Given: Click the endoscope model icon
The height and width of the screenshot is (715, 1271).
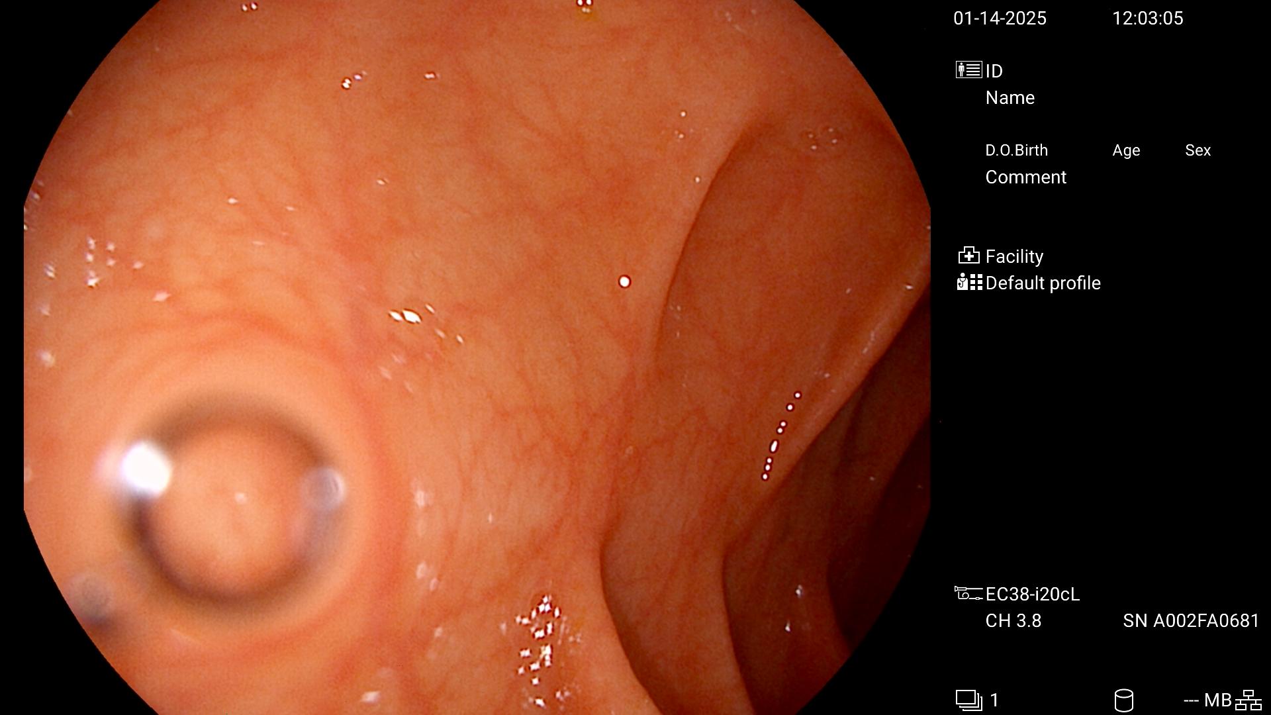Looking at the screenshot, I should point(968,593).
